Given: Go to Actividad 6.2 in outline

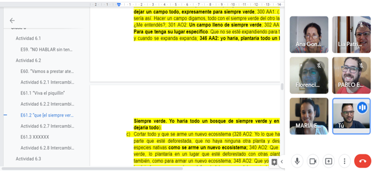Looking at the screenshot, I should (x=28, y=60).
